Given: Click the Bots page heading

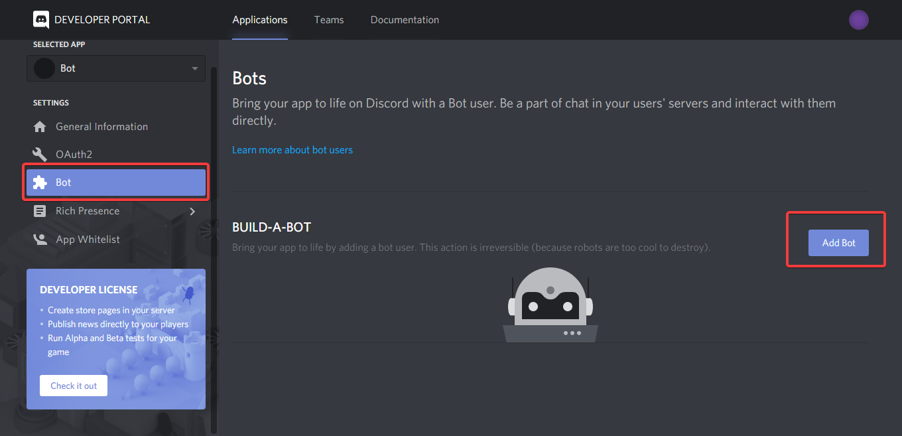Looking at the screenshot, I should pyautogui.click(x=249, y=78).
